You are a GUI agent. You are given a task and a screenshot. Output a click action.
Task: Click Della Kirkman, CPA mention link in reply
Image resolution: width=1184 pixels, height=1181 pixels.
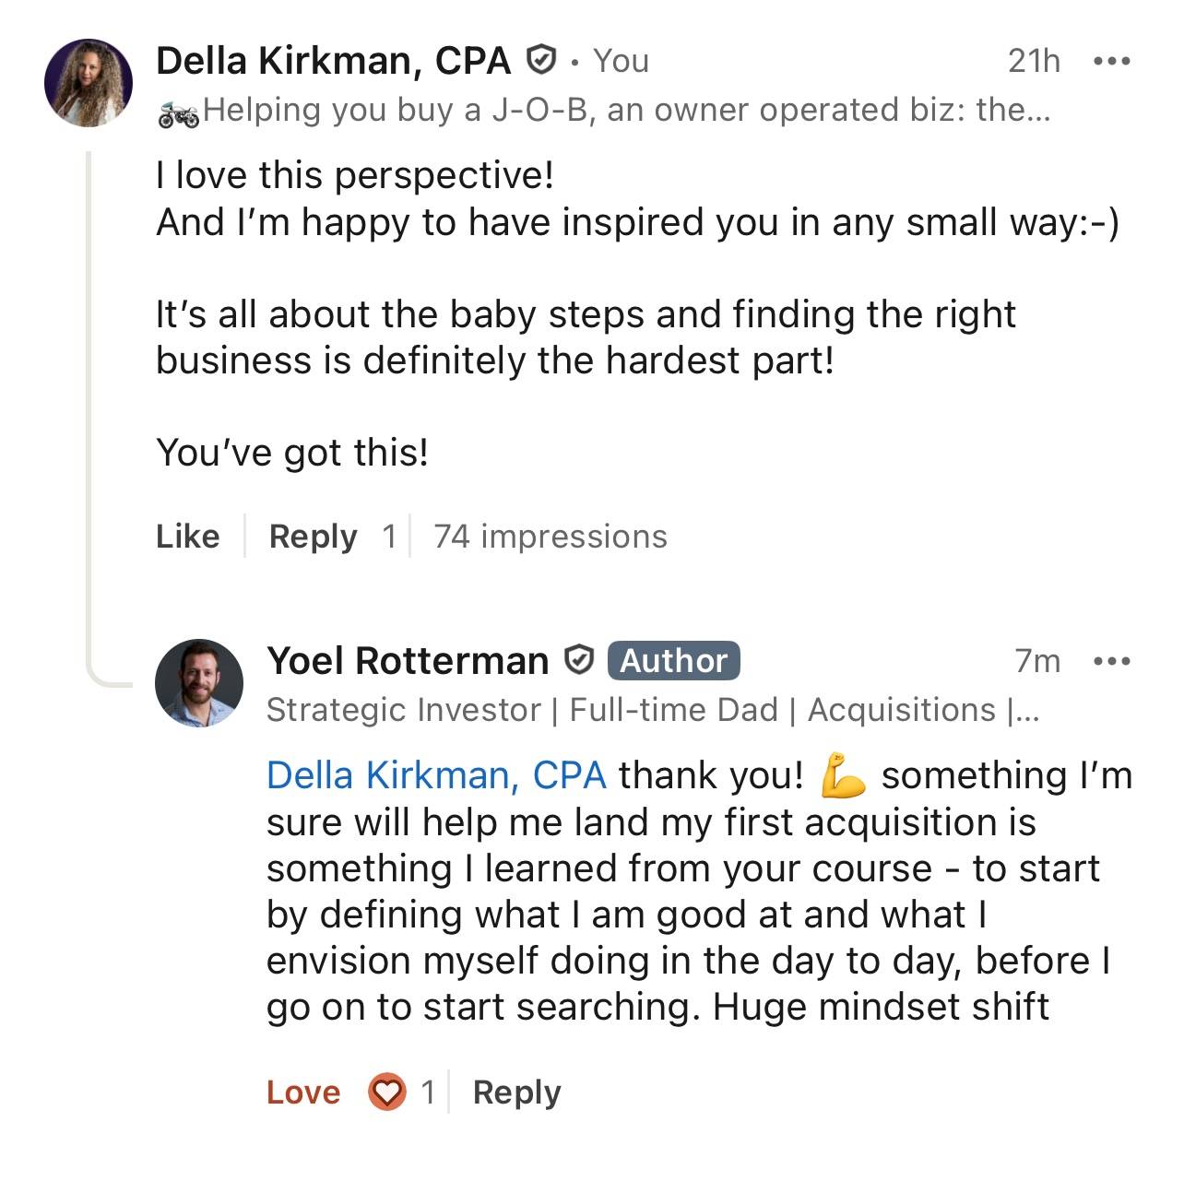point(436,775)
